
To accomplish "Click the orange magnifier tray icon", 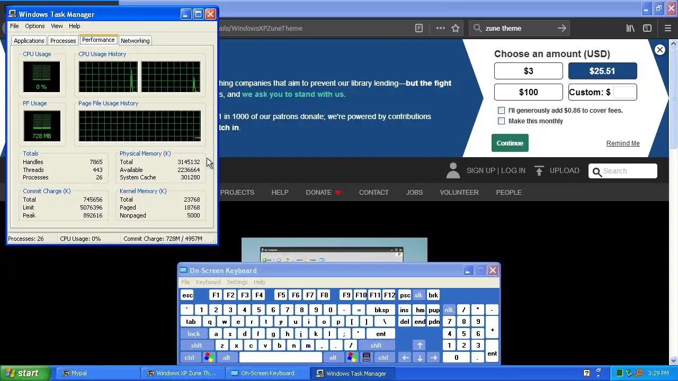I will 639,373.
